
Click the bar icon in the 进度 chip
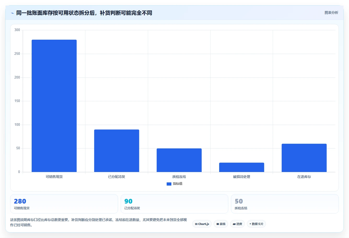point(234,224)
